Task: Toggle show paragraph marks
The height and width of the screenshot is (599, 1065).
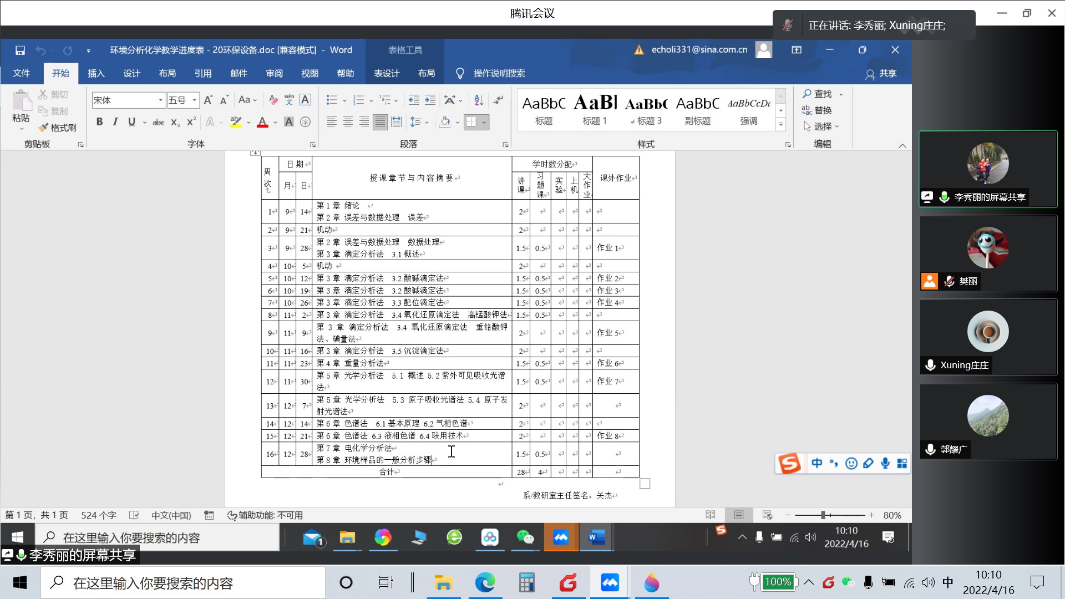Action: [499, 100]
